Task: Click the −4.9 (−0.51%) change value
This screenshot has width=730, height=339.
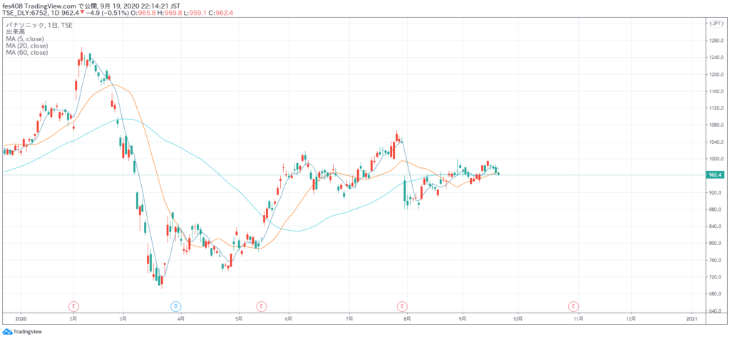Action: pos(108,13)
